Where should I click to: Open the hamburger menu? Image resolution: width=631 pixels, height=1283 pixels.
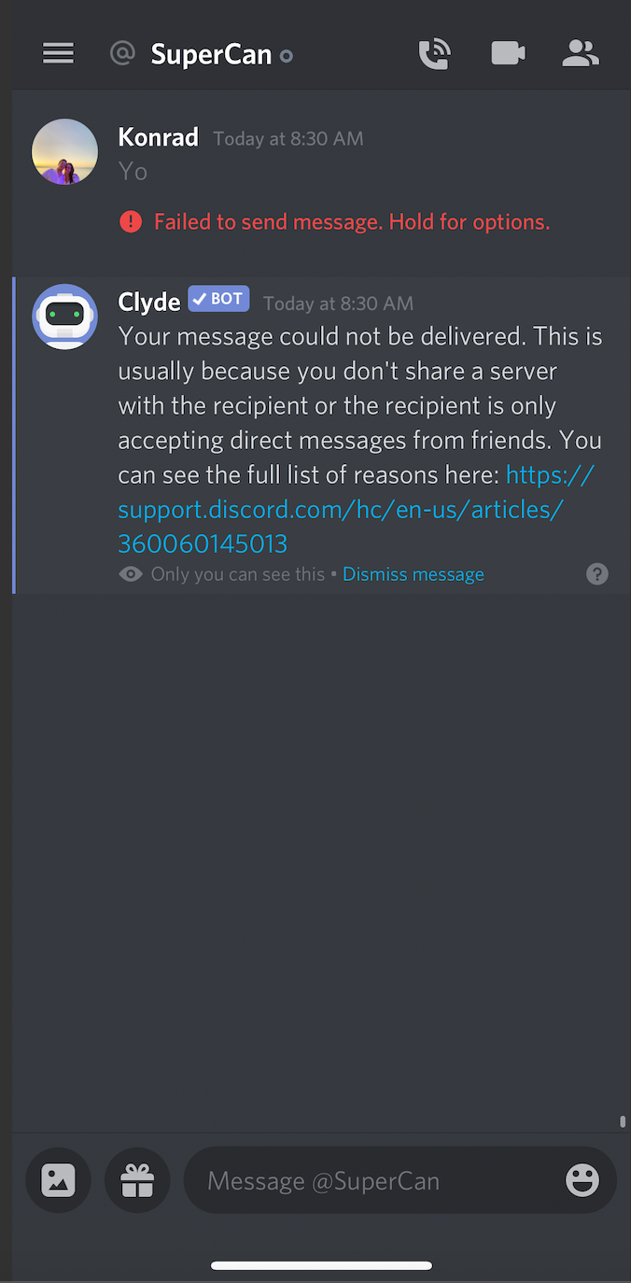(58, 54)
